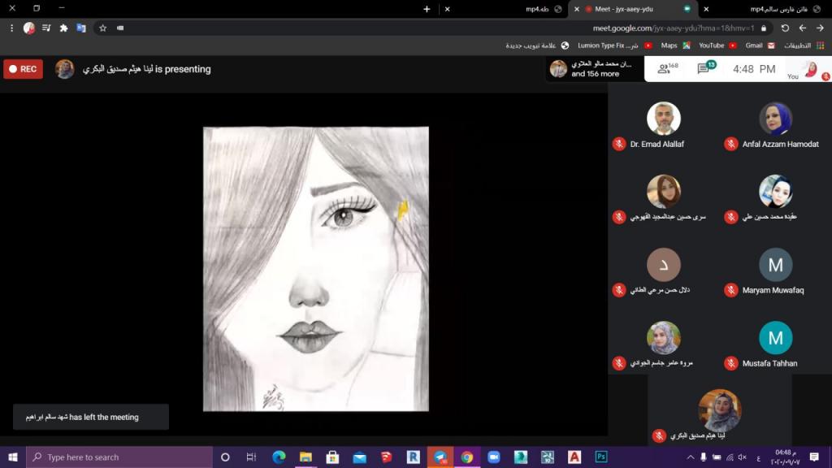
Task: Click Mustafa Tahhan's muted microphone icon
Action: click(730, 363)
